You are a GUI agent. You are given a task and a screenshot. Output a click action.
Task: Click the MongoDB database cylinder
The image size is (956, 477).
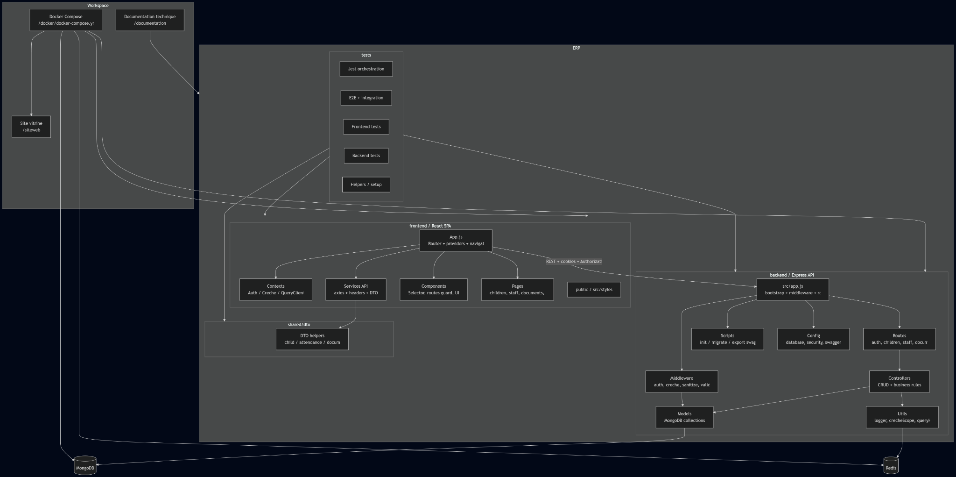[85, 465]
